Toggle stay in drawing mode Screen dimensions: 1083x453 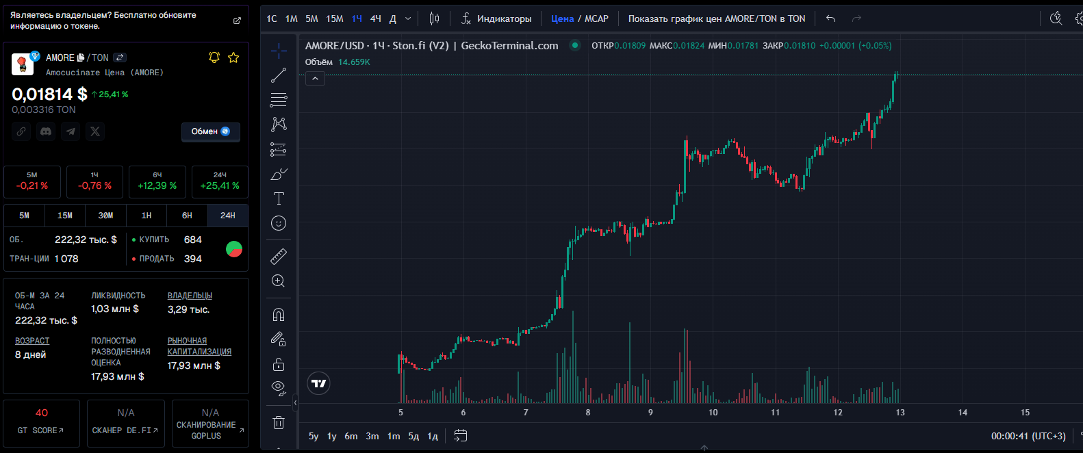pos(279,339)
